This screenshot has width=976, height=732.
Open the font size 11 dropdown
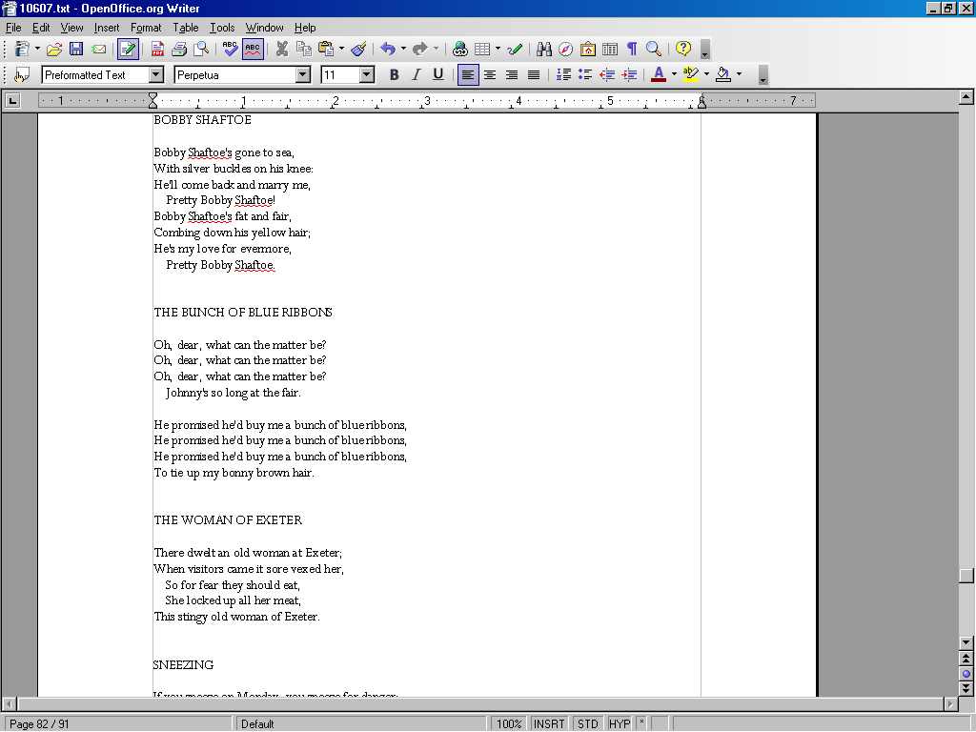click(x=367, y=75)
